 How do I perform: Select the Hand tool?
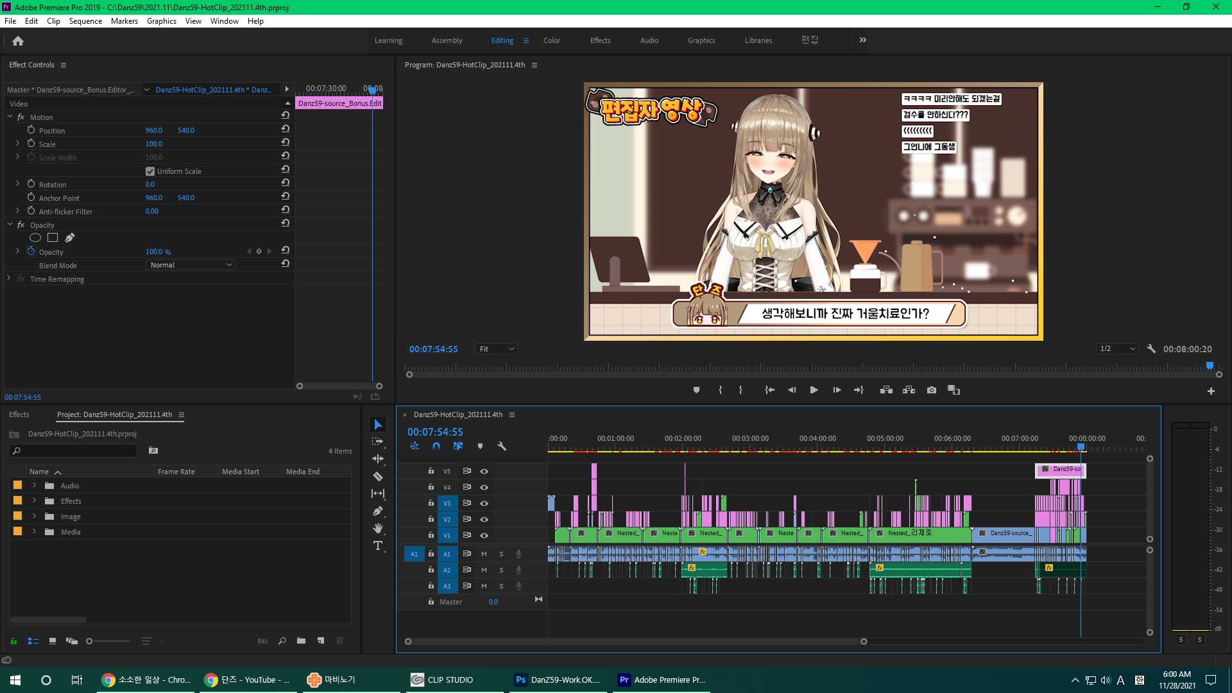coord(378,528)
